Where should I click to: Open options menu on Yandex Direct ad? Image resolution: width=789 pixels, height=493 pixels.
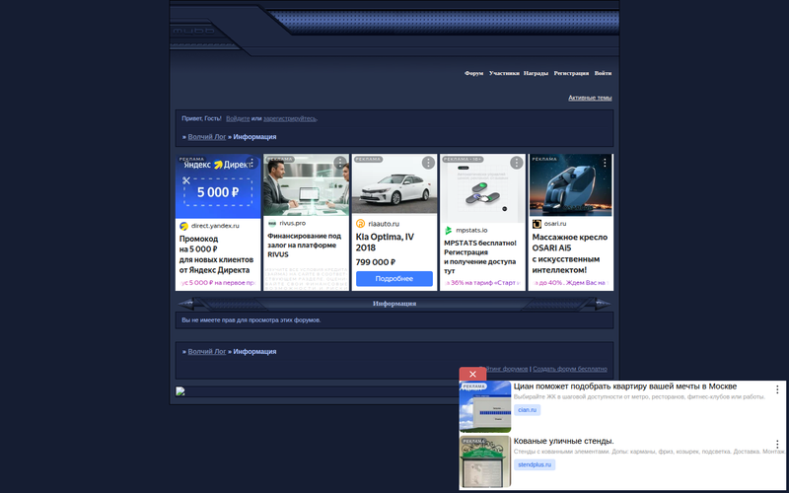(x=252, y=163)
